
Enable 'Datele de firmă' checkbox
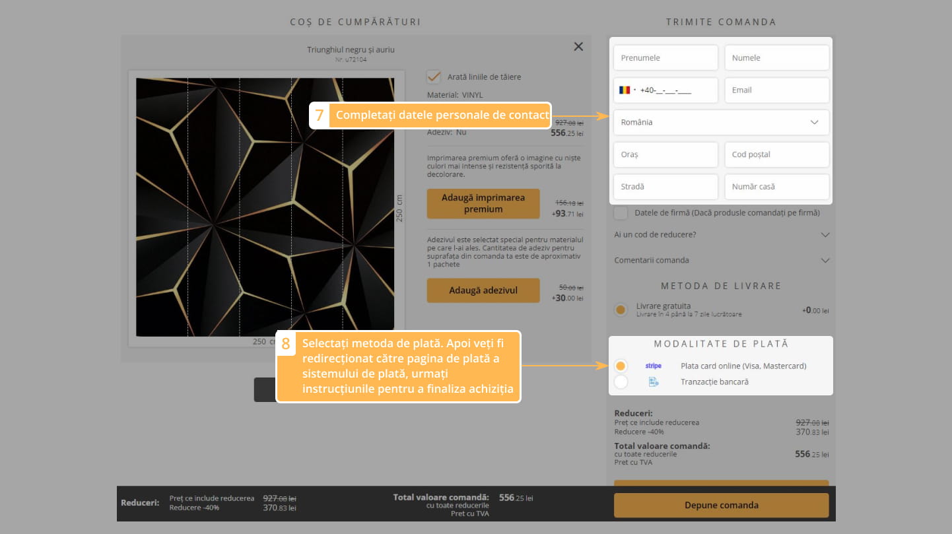(621, 213)
